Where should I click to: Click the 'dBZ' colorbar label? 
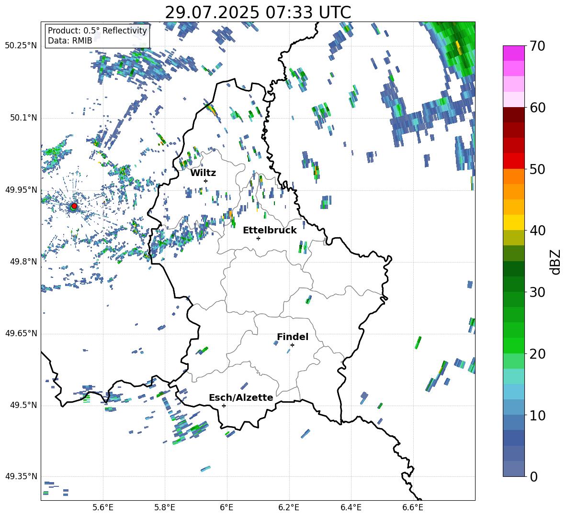555,262
